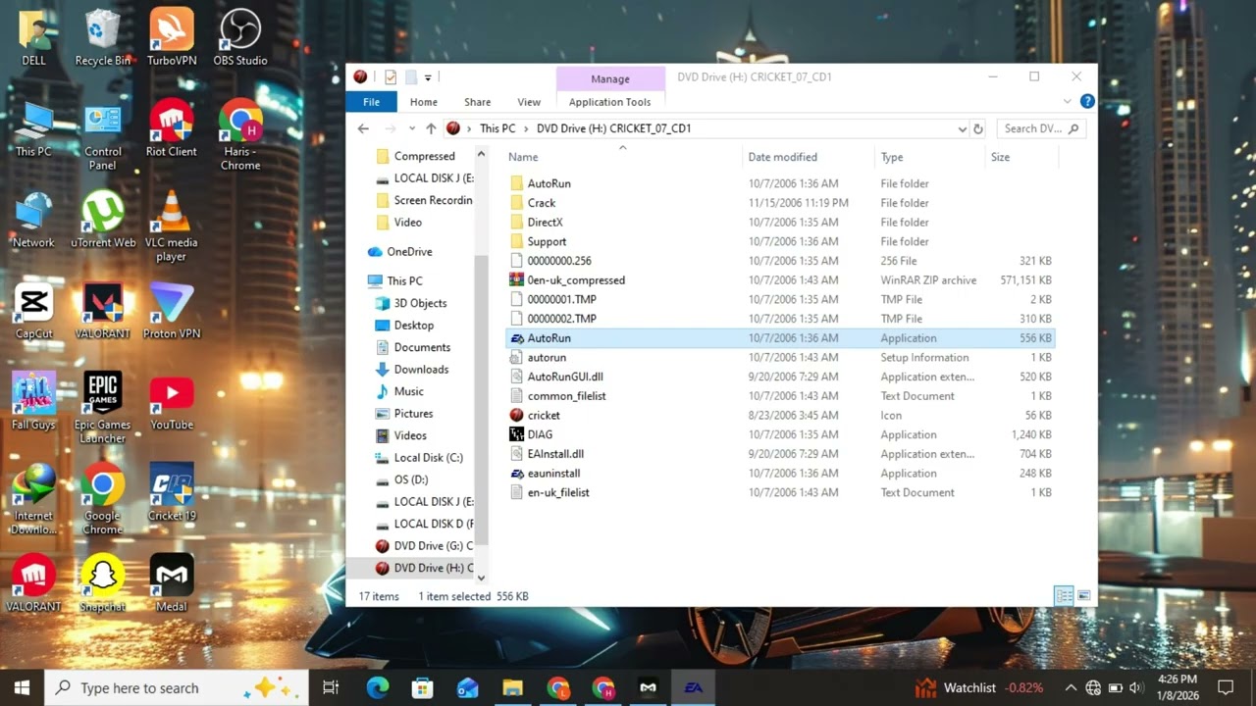The height and width of the screenshot is (706, 1256).
Task: Open File Explorer taskbar icon
Action: point(513,687)
